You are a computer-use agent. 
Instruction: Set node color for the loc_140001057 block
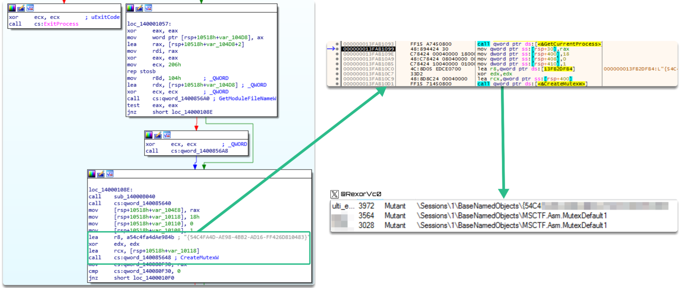tap(130, 8)
